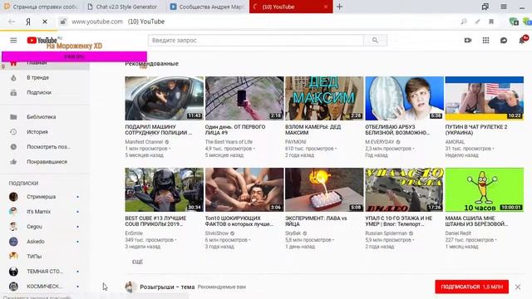
Task: Open the It's Mamix channel avatar
Action: coord(13,212)
